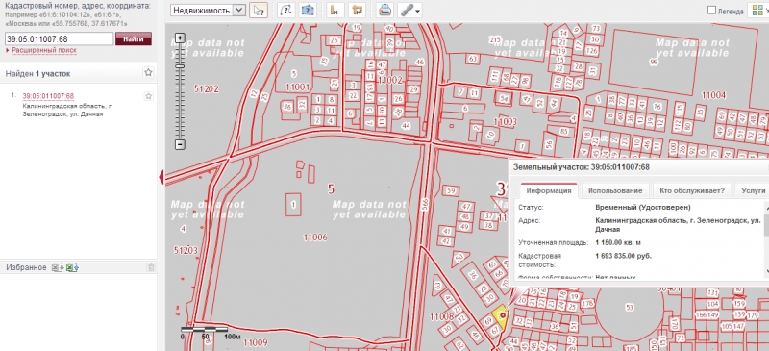Viewport: 769px width, 351px height.
Task: Toggle the Легенда checkbox
Action: (x=711, y=11)
